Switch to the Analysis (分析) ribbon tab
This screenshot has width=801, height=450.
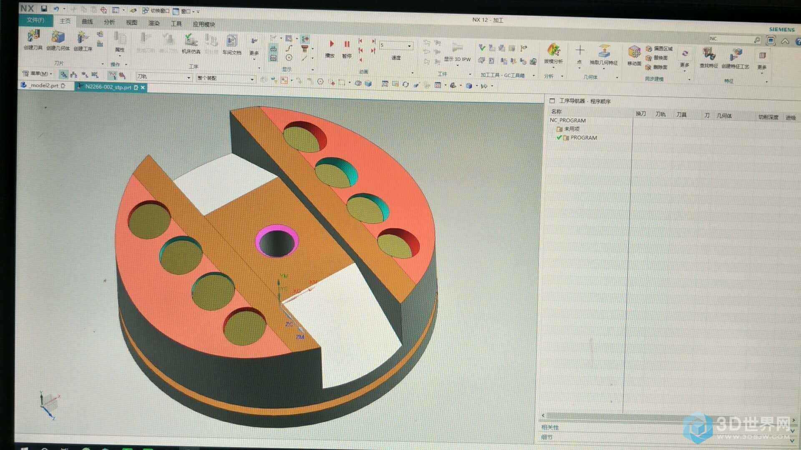coord(109,22)
